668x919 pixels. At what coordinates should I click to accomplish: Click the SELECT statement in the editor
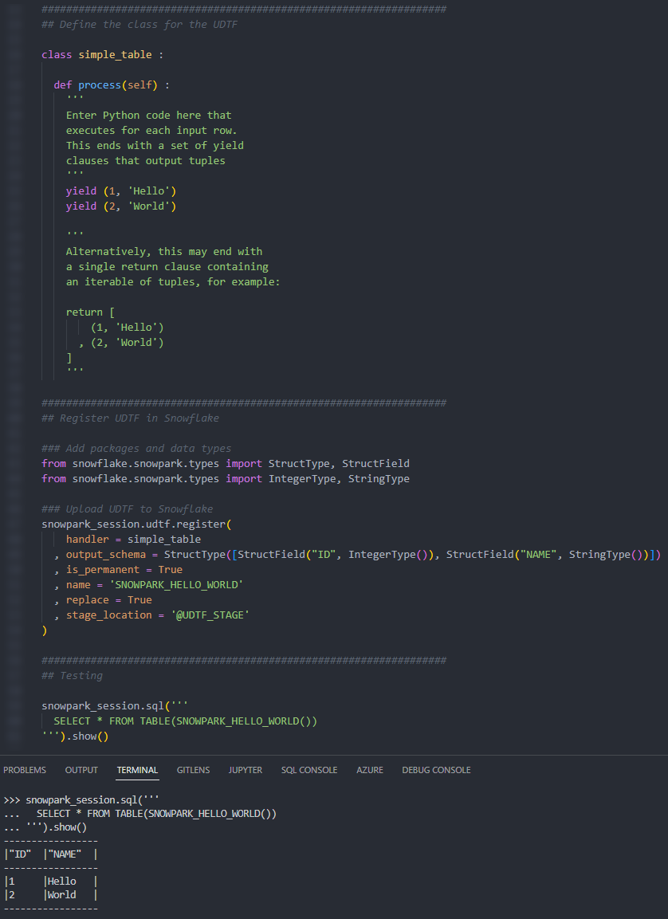pyautogui.click(x=186, y=721)
